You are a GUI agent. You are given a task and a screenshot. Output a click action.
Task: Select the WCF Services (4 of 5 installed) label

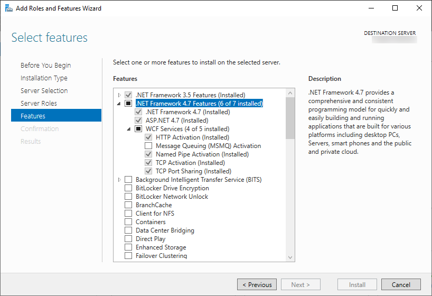pos(187,129)
